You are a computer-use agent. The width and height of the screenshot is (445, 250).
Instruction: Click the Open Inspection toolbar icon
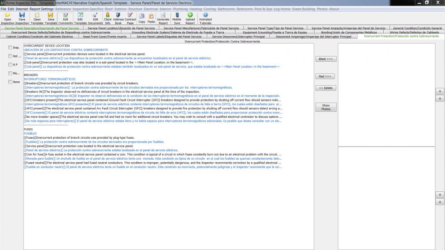pyautogui.click(x=8, y=18)
